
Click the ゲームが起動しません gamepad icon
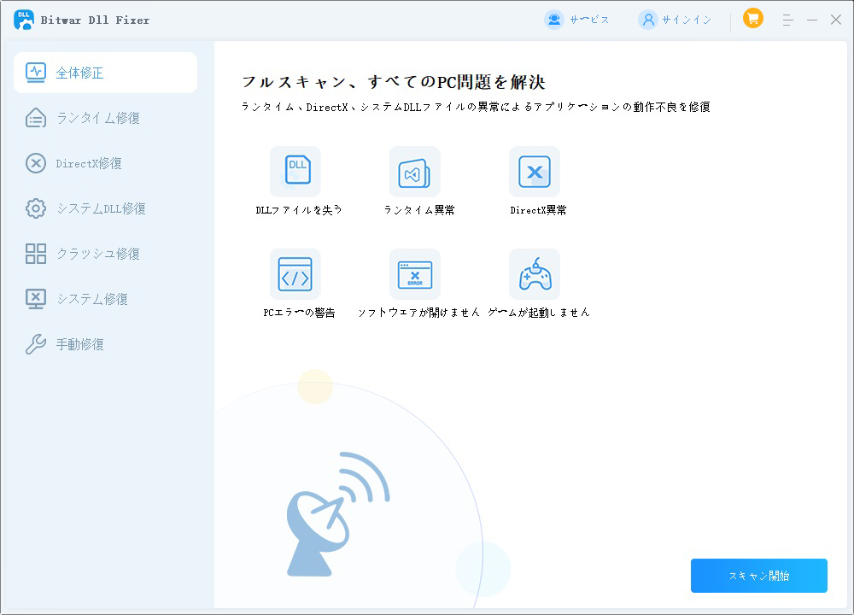(535, 275)
